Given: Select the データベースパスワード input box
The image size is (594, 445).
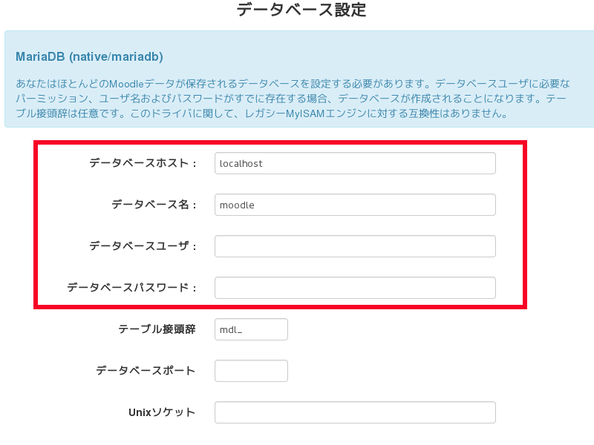Looking at the screenshot, I should 355,288.
